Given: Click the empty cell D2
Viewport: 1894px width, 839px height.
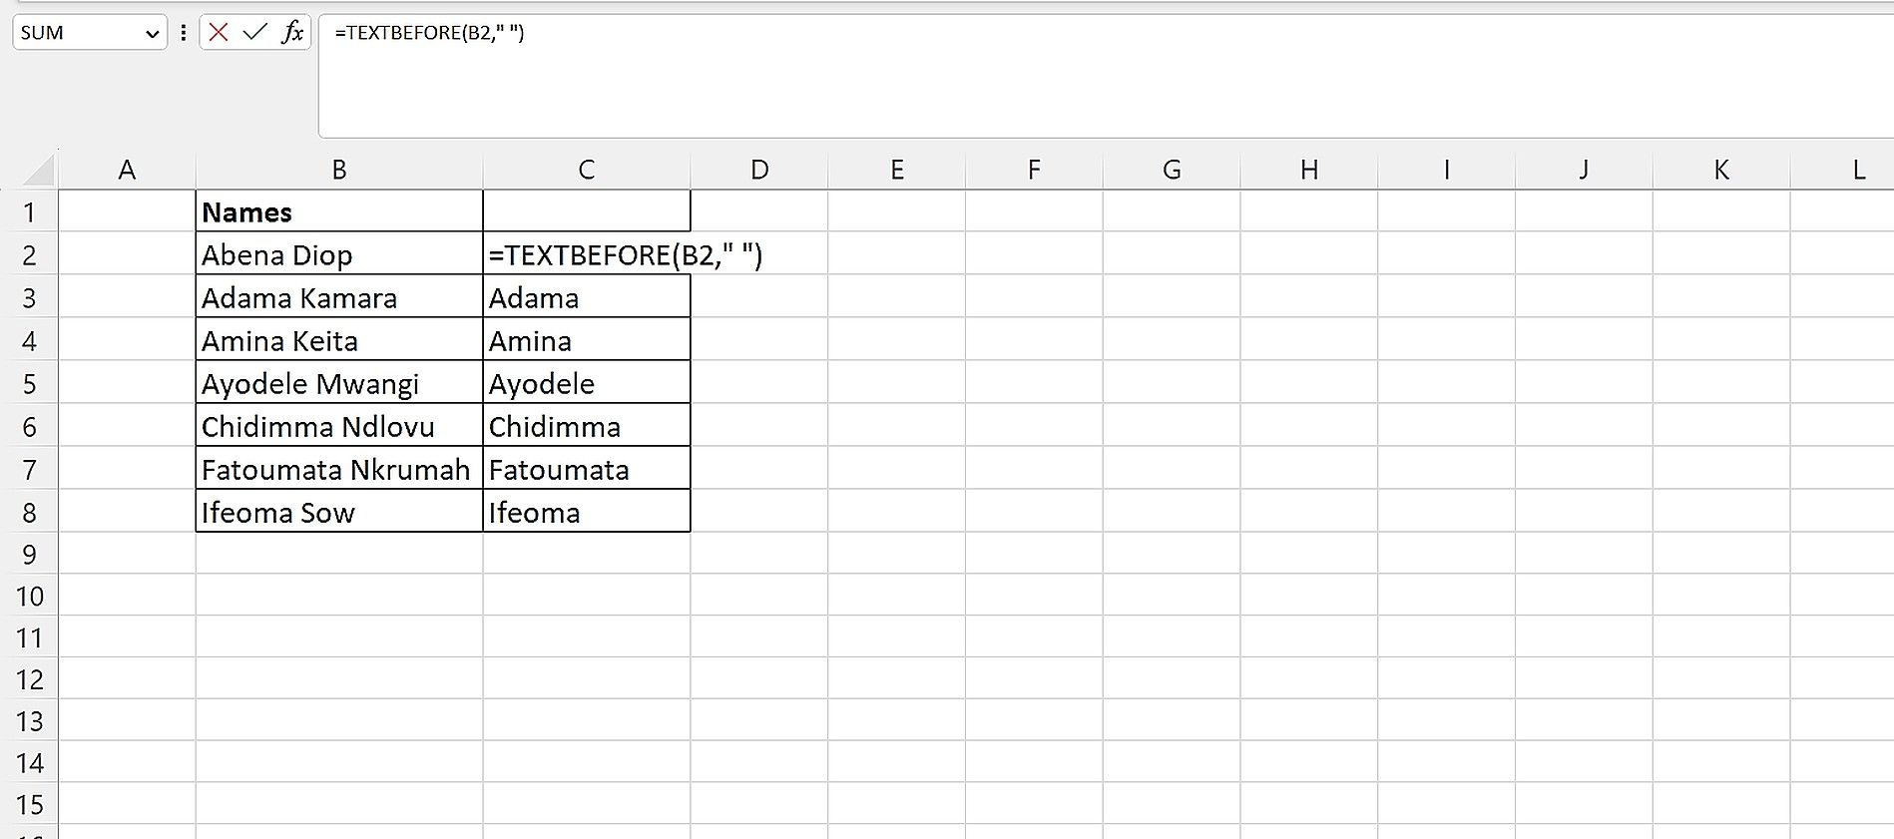Looking at the screenshot, I should [759, 254].
